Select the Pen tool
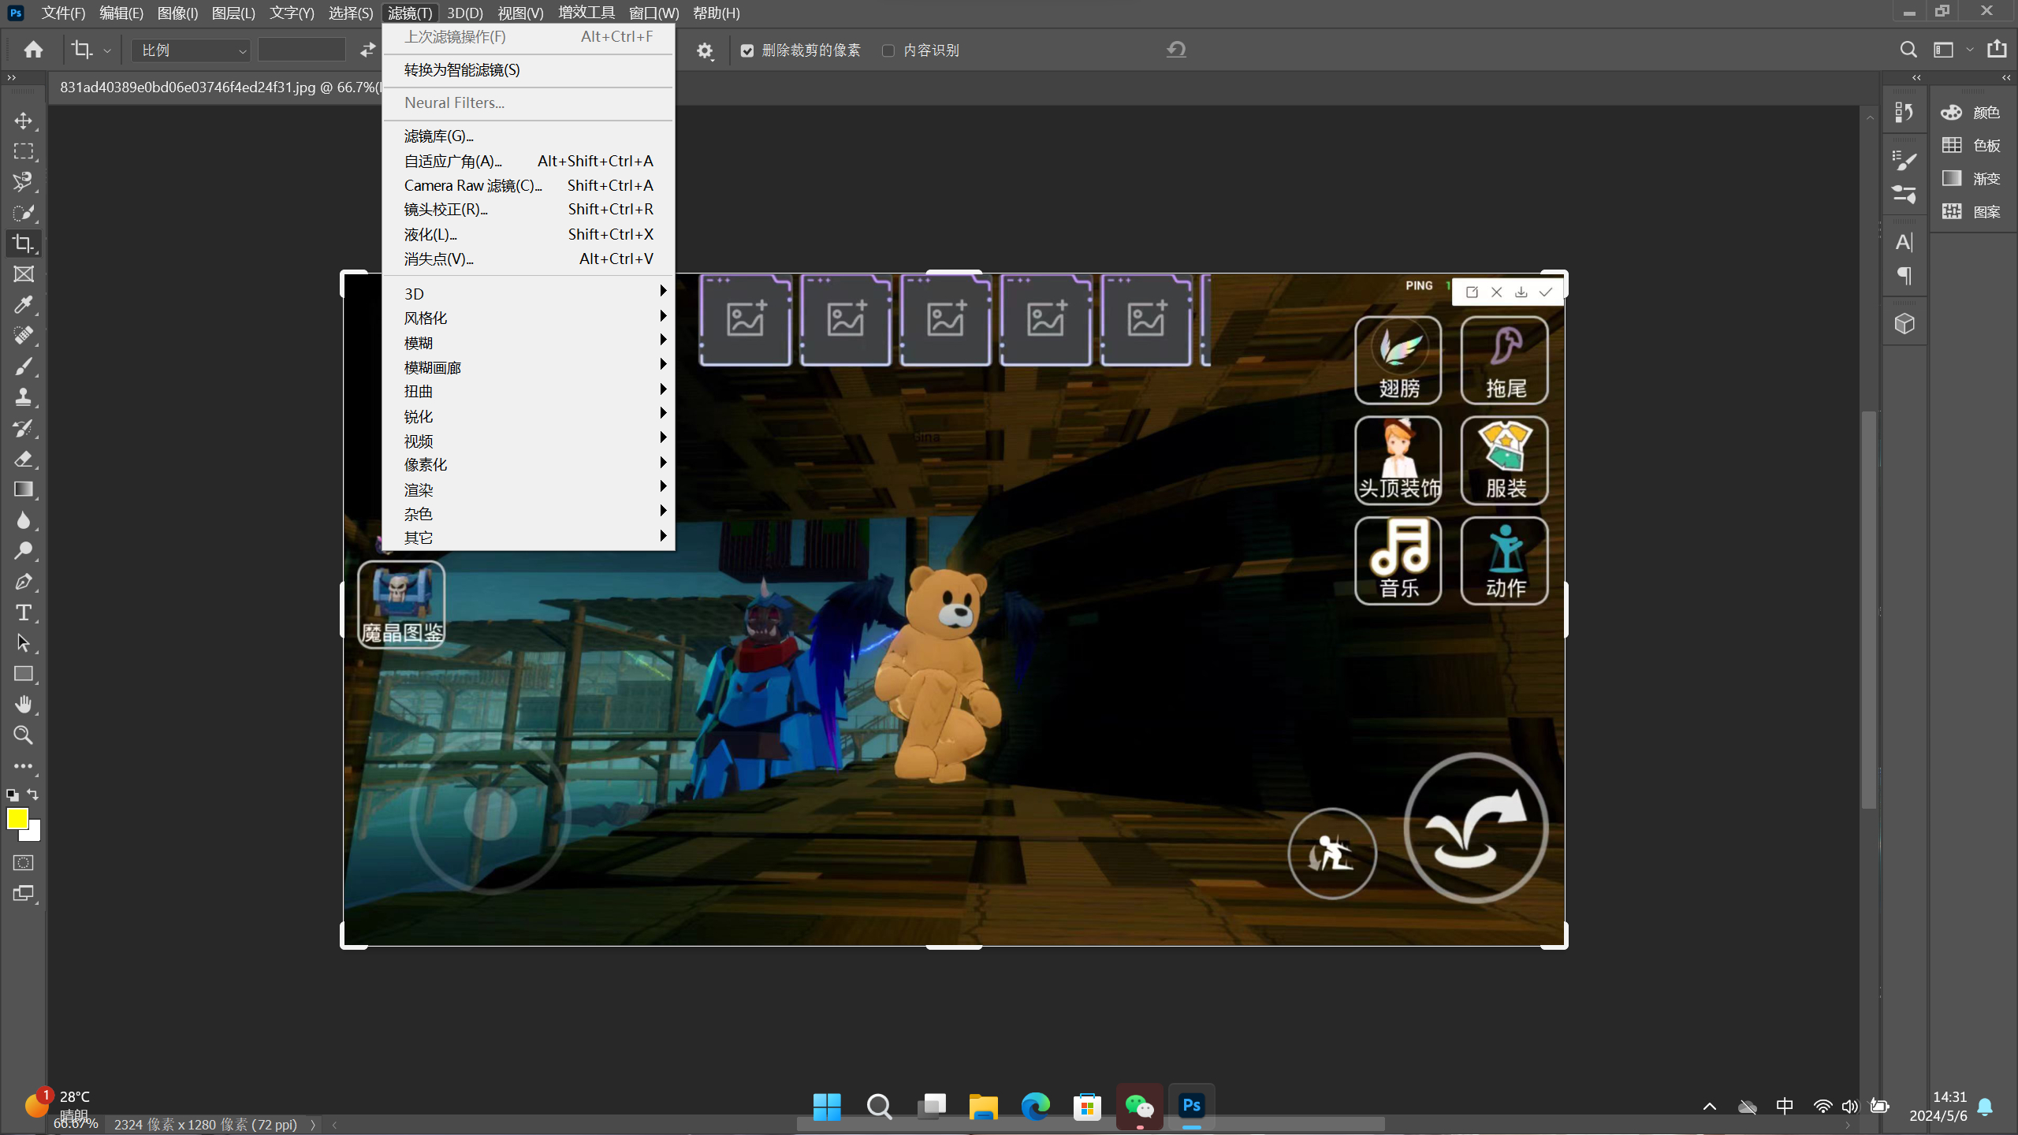Viewport: 2018px width, 1135px height. pos(24,582)
